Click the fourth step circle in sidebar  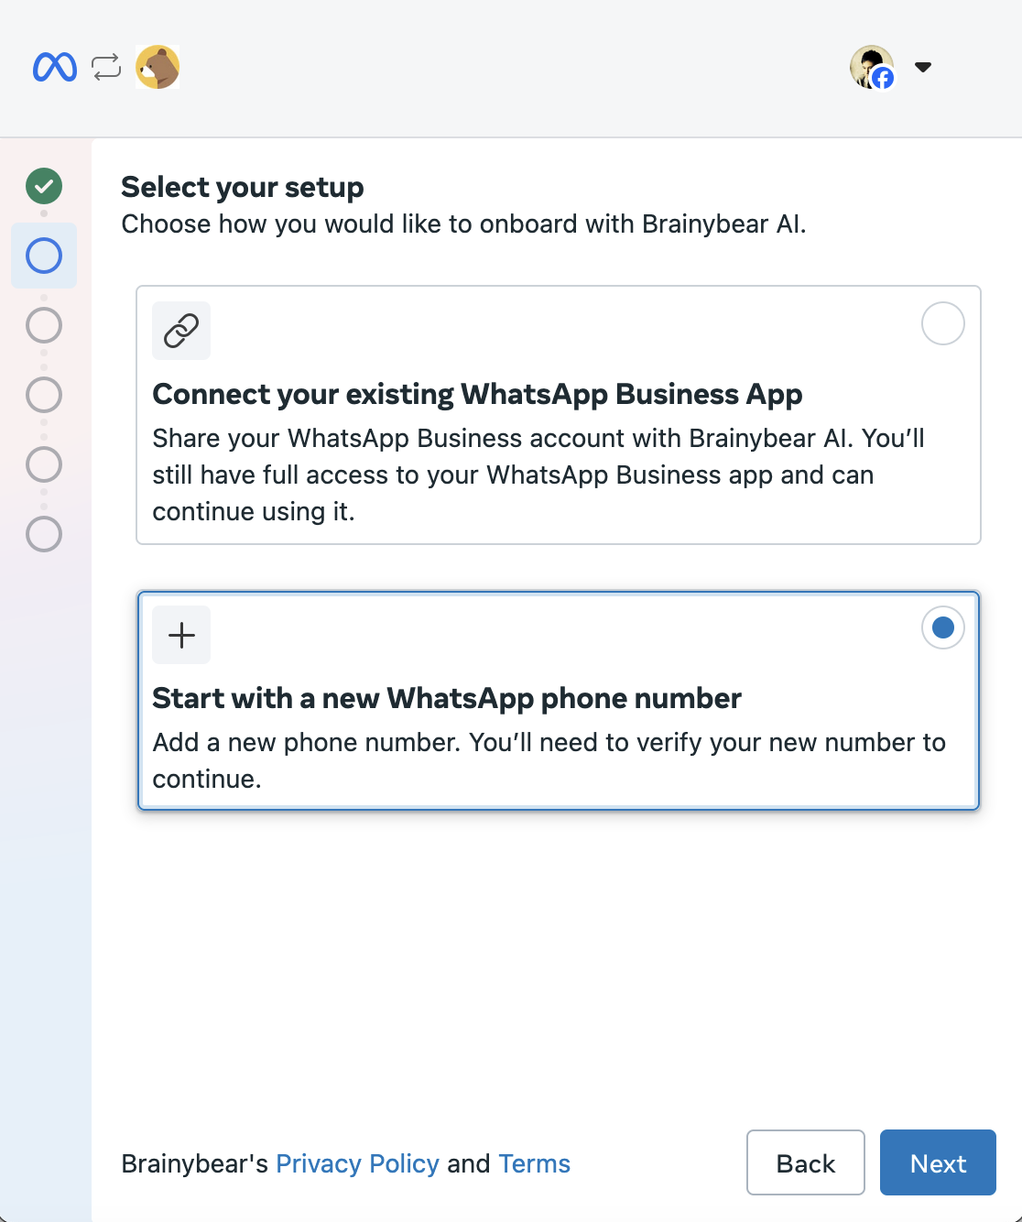point(44,395)
